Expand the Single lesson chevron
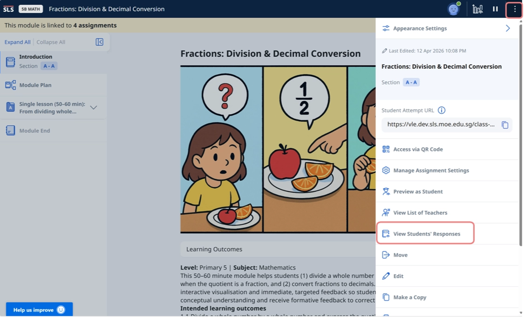Viewport: 525px width, 317px height. [x=93, y=107]
